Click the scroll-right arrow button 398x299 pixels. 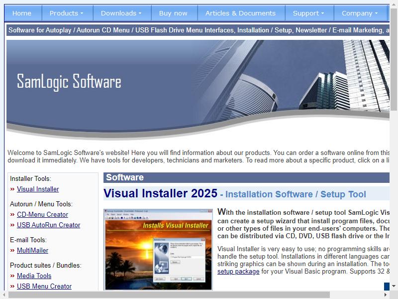click(386, 295)
